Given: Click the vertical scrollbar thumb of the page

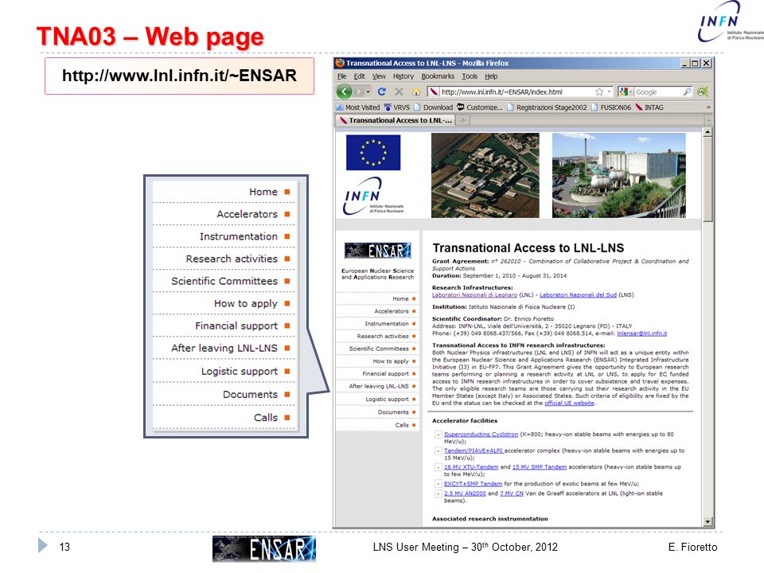Looking at the screenshot, I should pyautogui.click(x=708, y=179).
